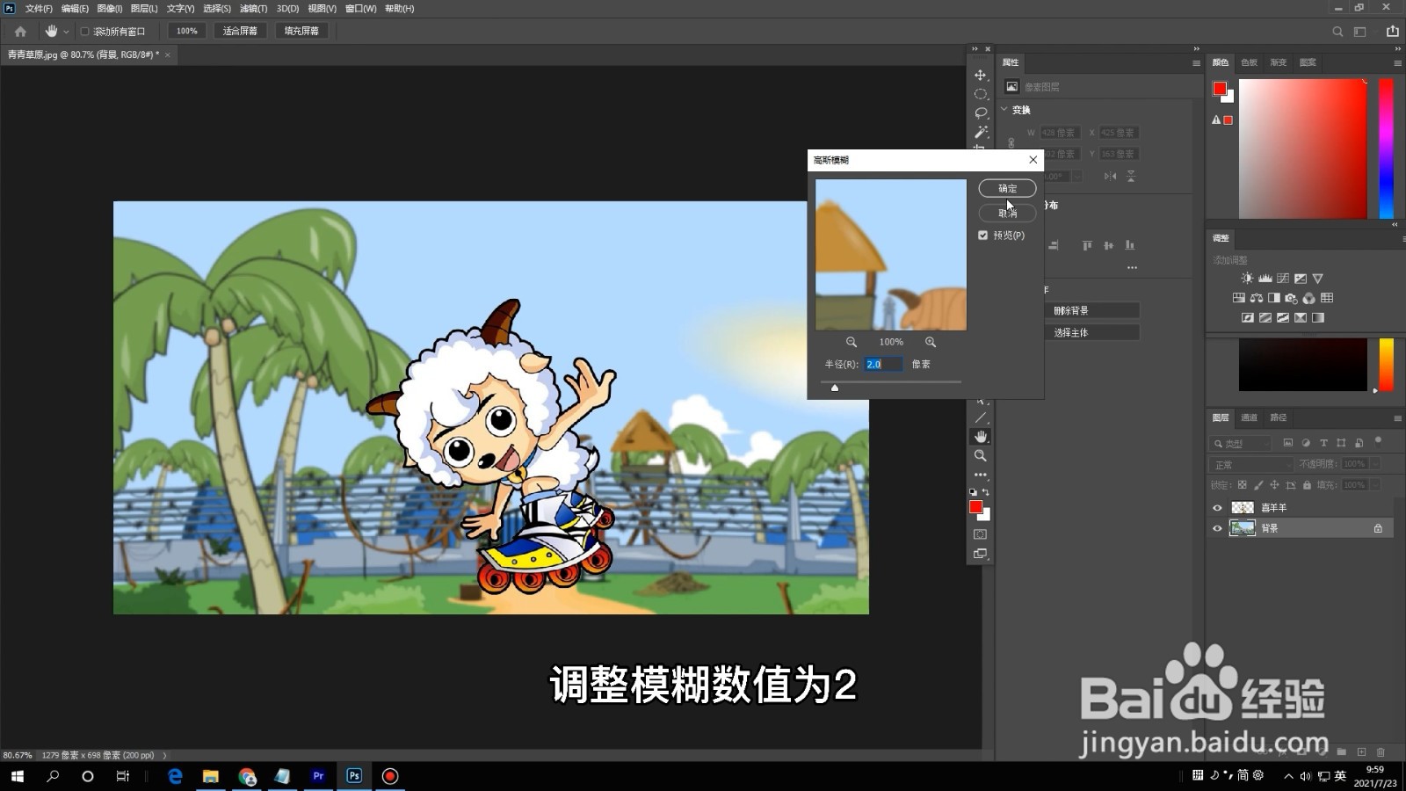
Task: Open the 不透明度 opacity dropdown arrow
Action: coord(1375,464)
